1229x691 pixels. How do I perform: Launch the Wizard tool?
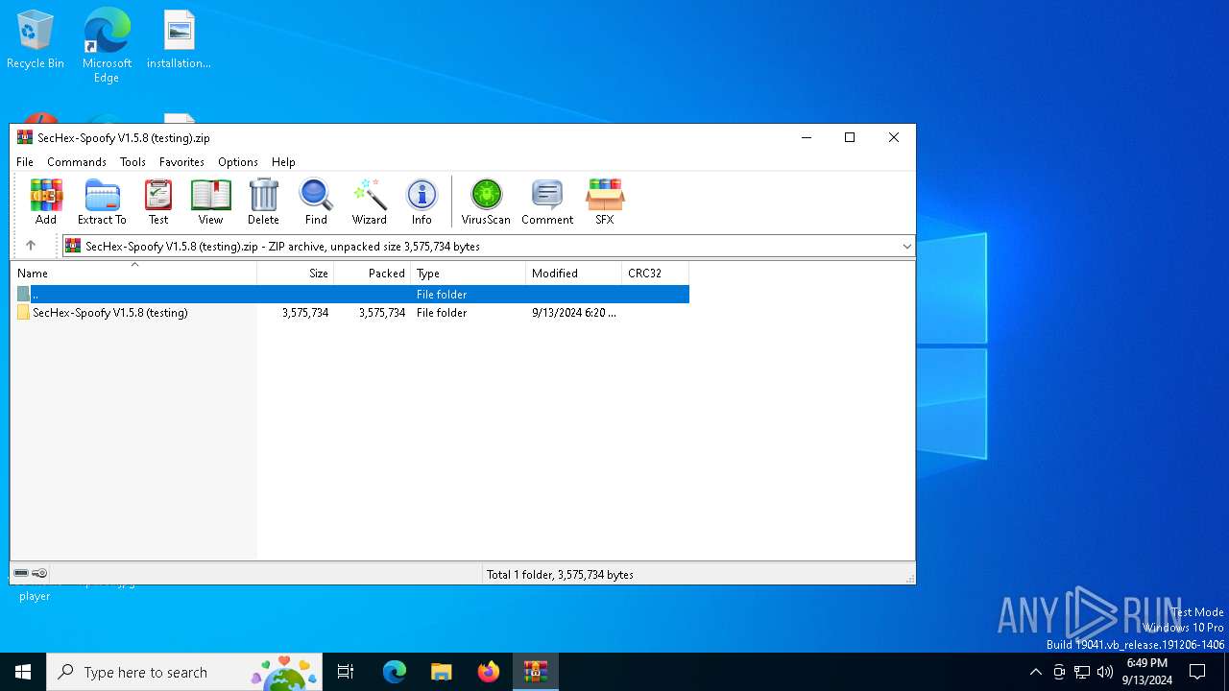(369, 202)
